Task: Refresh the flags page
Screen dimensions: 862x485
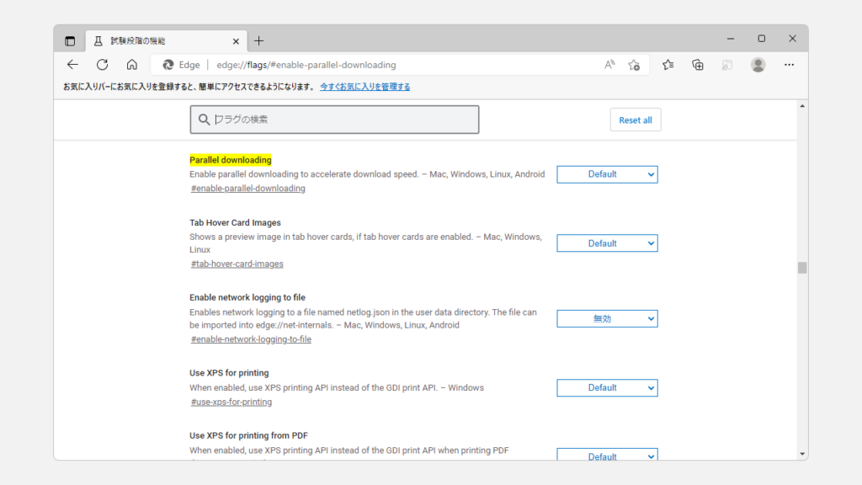Action: click(x=102, y=65)
